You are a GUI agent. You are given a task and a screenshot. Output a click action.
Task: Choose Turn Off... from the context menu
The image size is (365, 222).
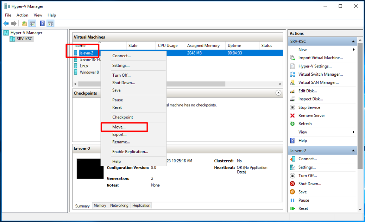(x=133, y=75)
